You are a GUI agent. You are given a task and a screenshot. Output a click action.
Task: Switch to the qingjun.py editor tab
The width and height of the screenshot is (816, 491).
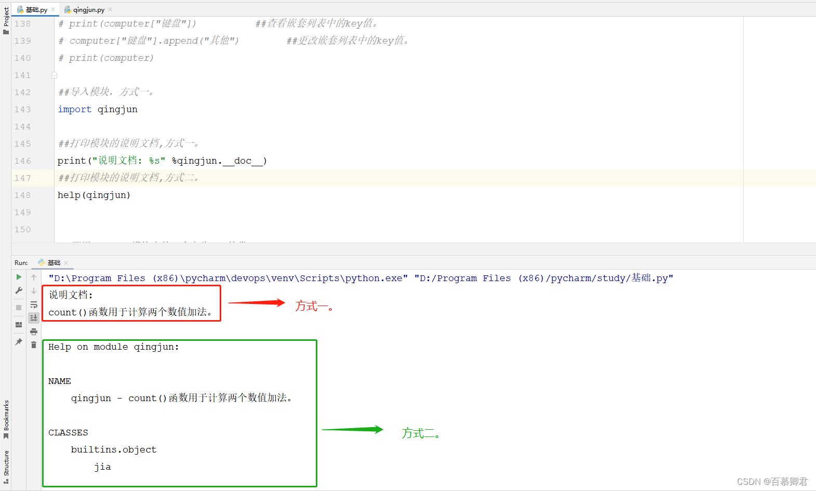point(89,9)
